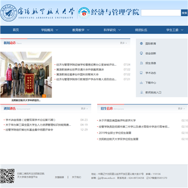Click the globe icon beside 国际教育
This screenshot has width=188, height=188.
142,43
